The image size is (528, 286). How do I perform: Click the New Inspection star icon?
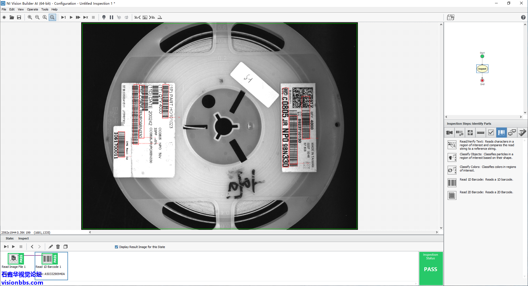[x=4, y=17]
